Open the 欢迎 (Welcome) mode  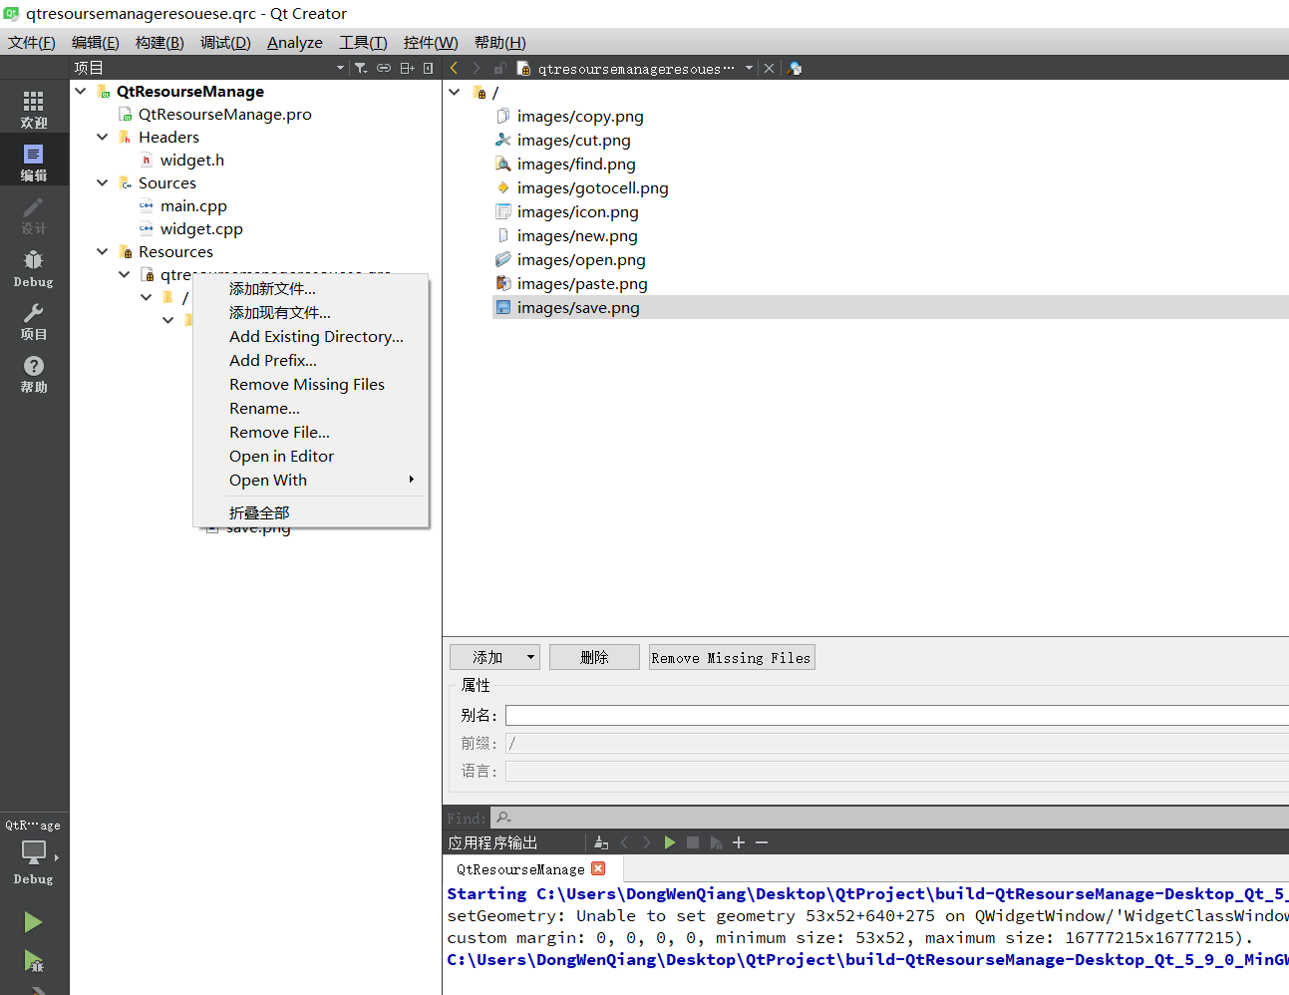click(34, 110)
